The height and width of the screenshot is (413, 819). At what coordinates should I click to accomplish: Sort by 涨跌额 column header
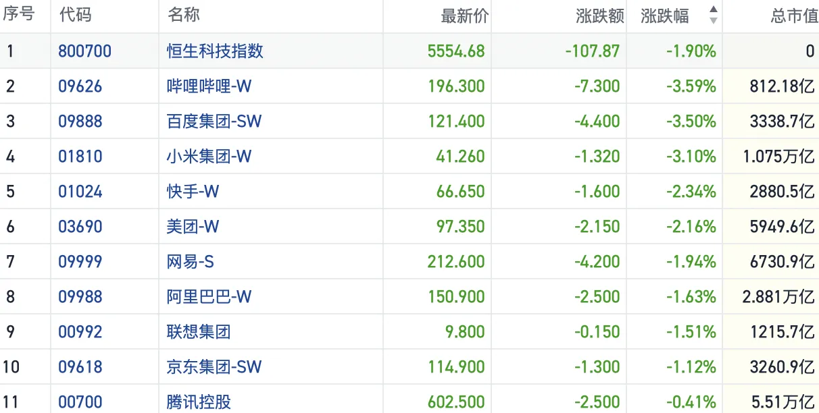(x=599, y=16)
